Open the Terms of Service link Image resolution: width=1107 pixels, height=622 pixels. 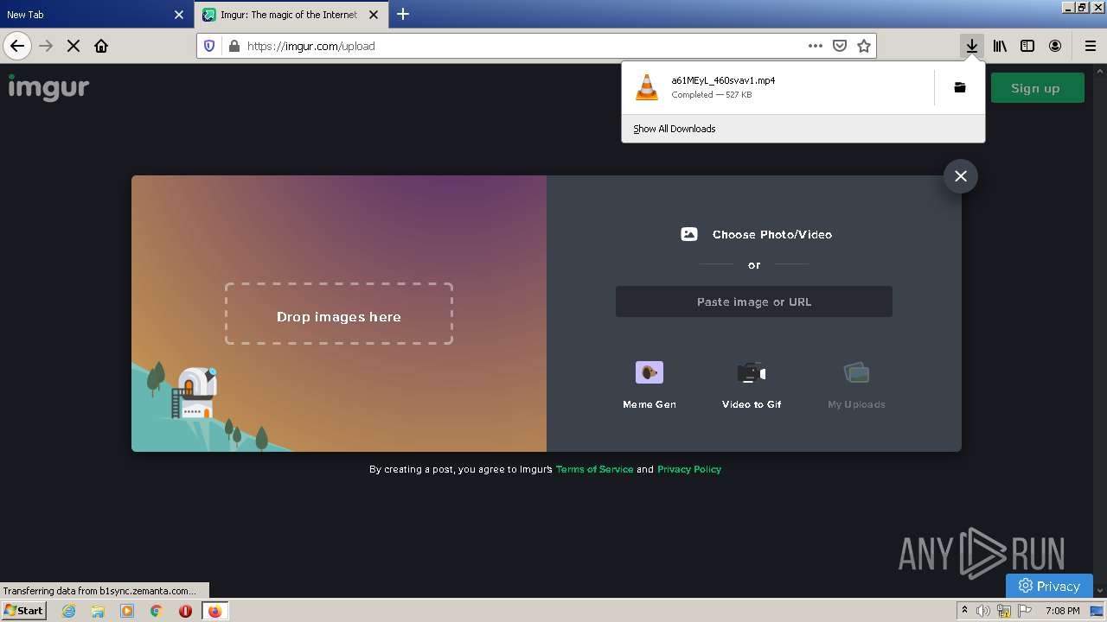point(594,469)
